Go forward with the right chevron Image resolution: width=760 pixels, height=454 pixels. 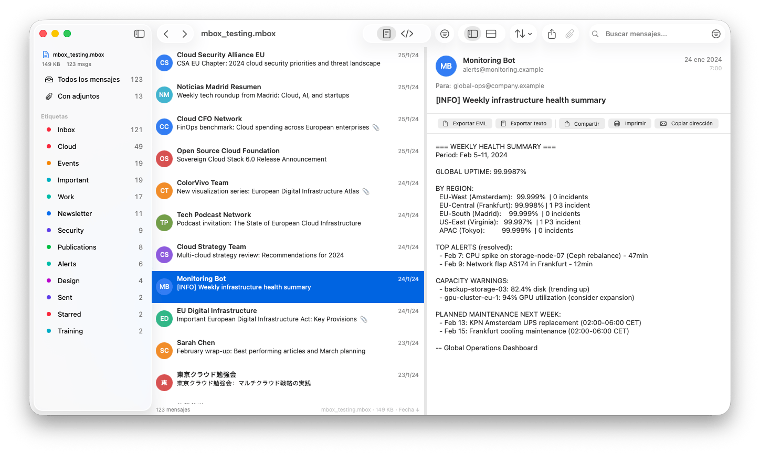[184, 34]
